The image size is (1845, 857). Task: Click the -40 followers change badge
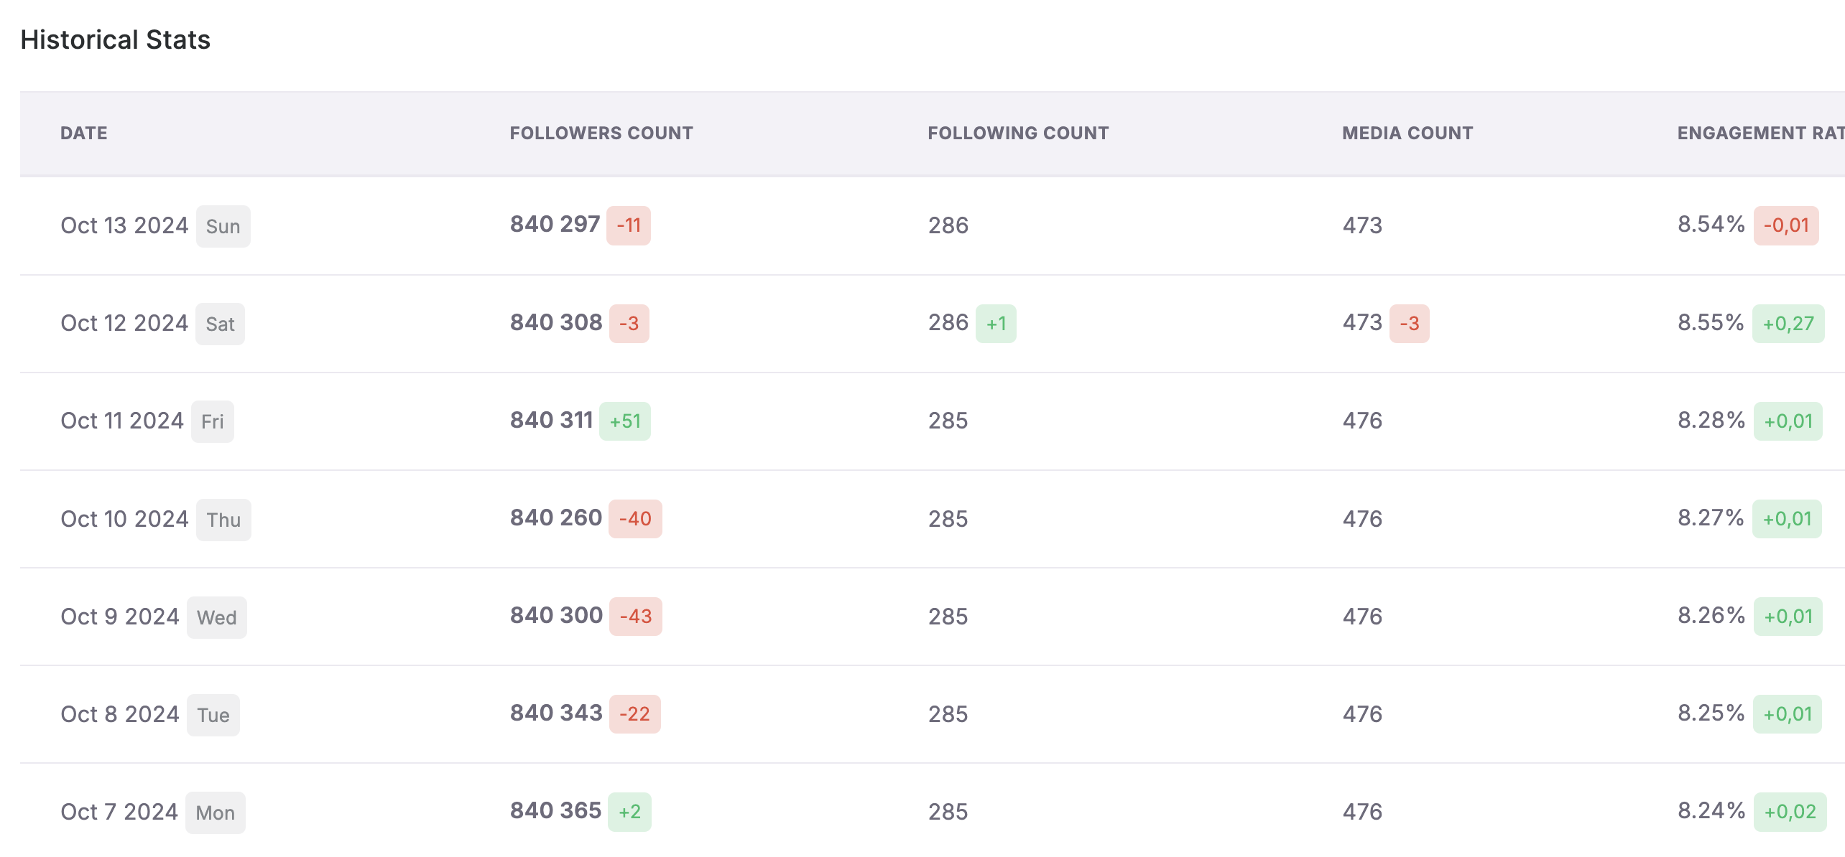(x=634, y=519)
